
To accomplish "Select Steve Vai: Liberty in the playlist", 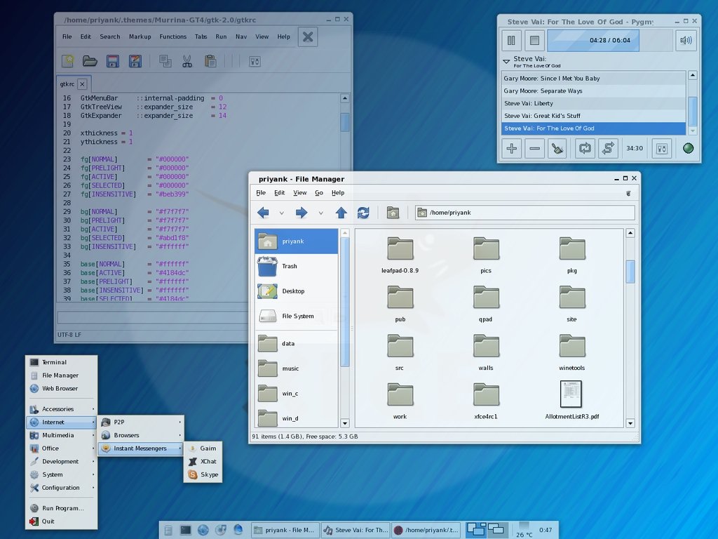I will click(x=593, y=104).
